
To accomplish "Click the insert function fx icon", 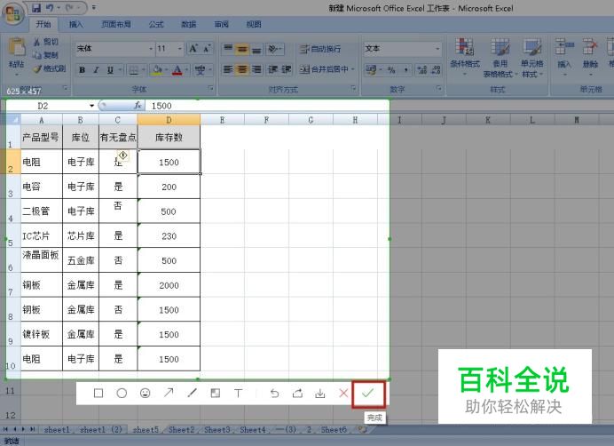I will point(138,106).
